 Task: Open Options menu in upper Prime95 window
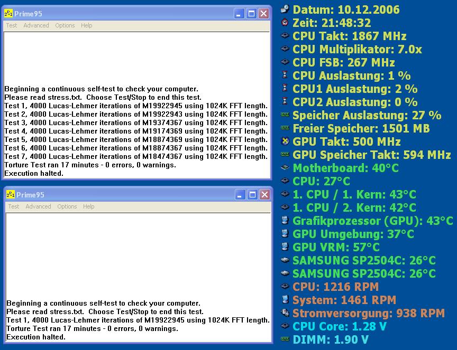click(x=65, y=25)
